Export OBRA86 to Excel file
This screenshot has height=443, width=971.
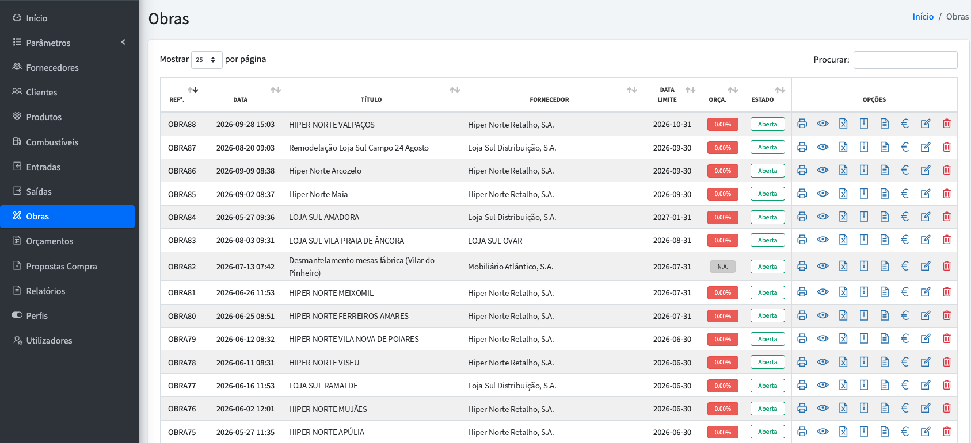tap(843, 170)
